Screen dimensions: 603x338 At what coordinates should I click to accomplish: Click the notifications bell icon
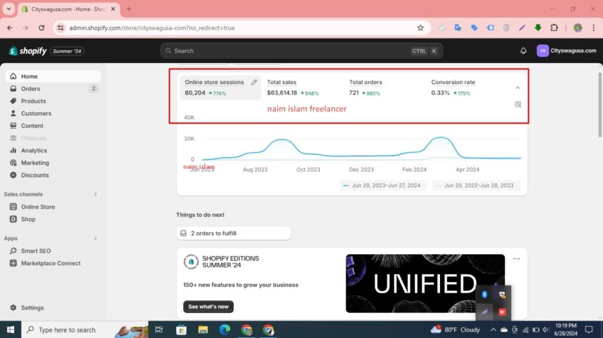coord(523,51)
